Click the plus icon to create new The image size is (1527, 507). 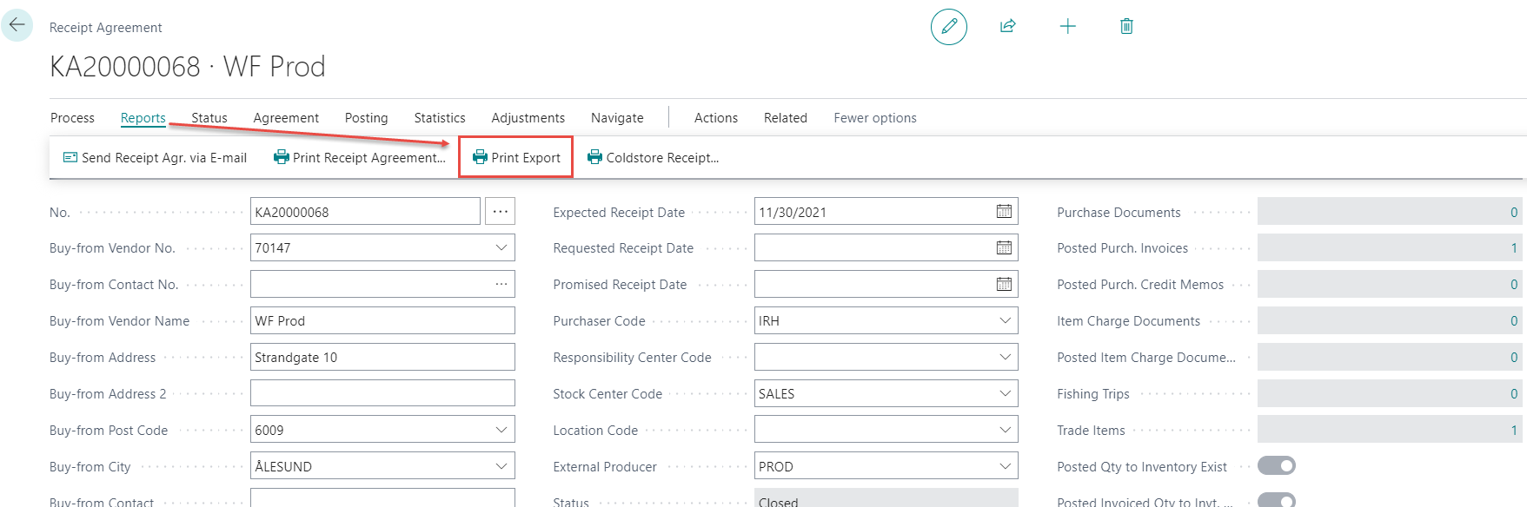pos(1067,27)
